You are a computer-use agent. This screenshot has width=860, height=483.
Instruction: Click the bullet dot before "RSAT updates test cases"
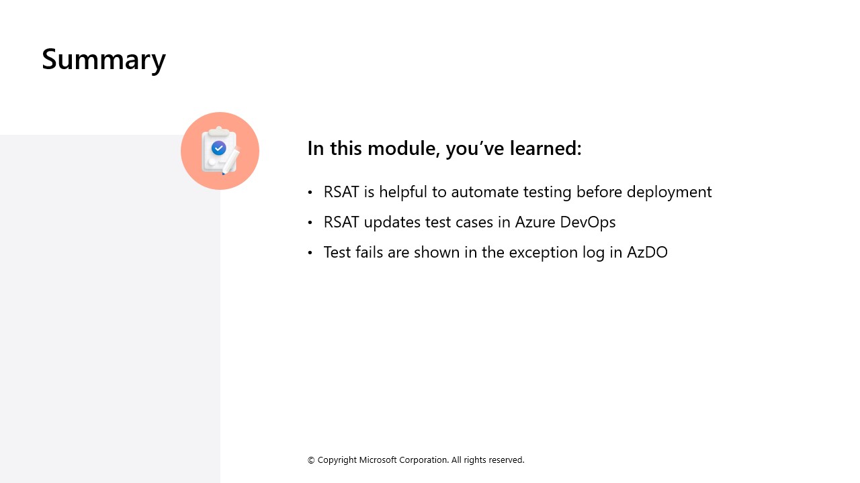[x=310, y=223]
